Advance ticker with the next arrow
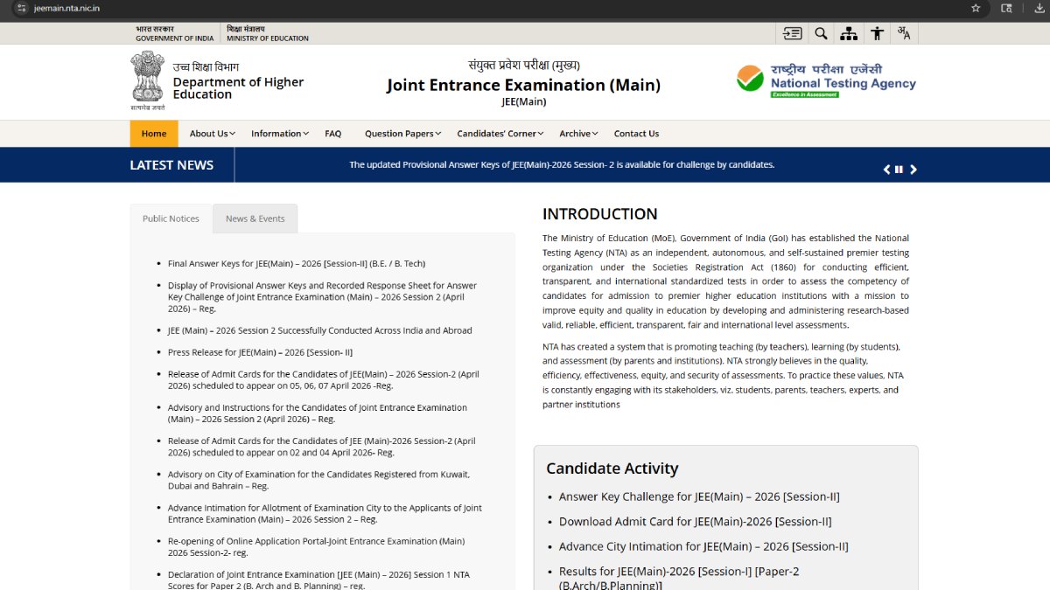Image resolution: width=1050 pixels, height=590 pixels. click(913, 169)
